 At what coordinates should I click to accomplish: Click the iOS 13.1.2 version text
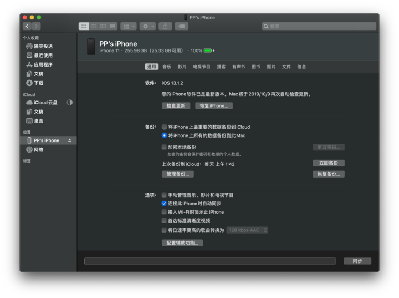pyautogui.click(x=172, y=83)
